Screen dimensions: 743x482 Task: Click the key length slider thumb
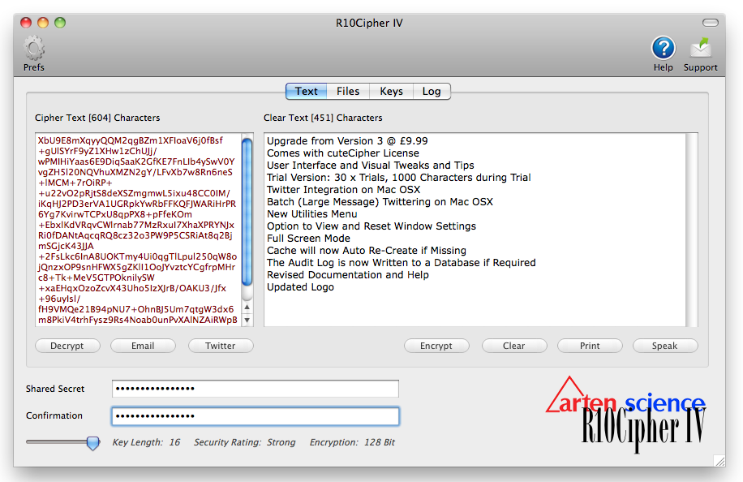pyautogui.click(x=93, y=443)
